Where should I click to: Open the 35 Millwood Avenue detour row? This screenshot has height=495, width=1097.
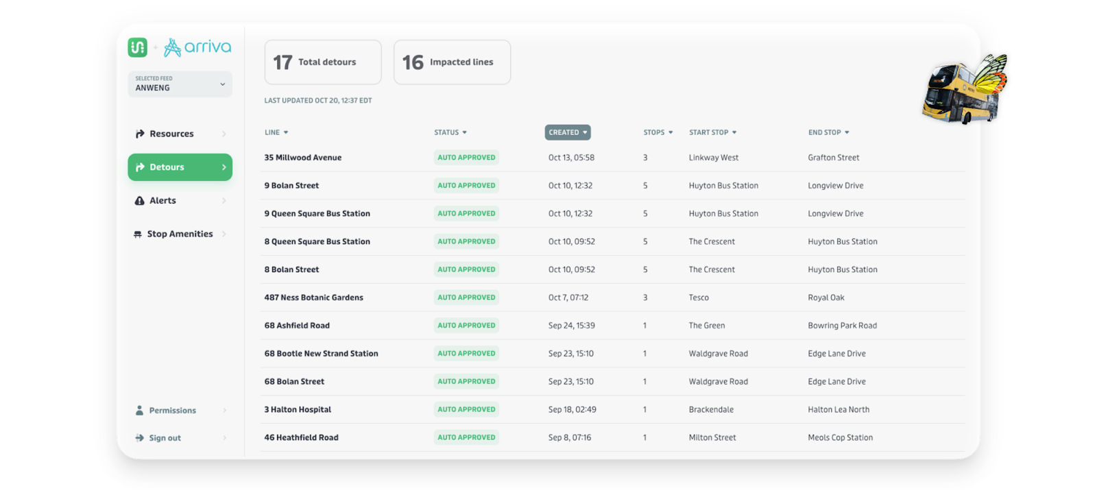[303, 158]
